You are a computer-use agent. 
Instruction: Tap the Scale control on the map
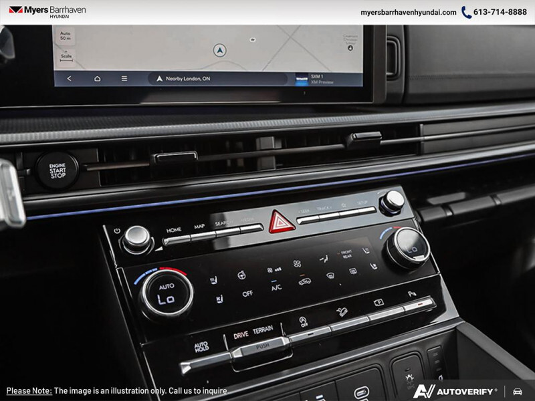pyautogui.click(x=66, y=56)
